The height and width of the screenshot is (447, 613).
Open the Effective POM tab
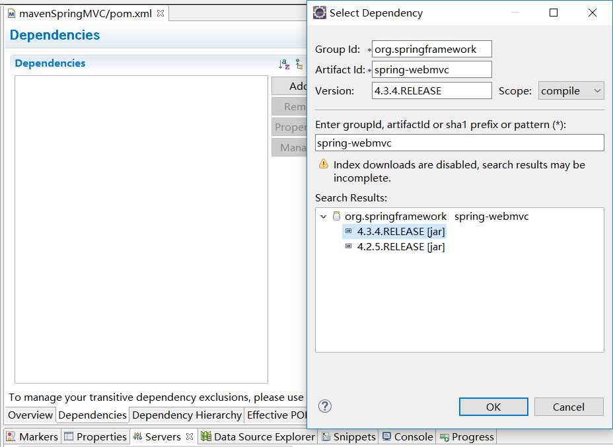pyautogui.click(x=276, y=415)
